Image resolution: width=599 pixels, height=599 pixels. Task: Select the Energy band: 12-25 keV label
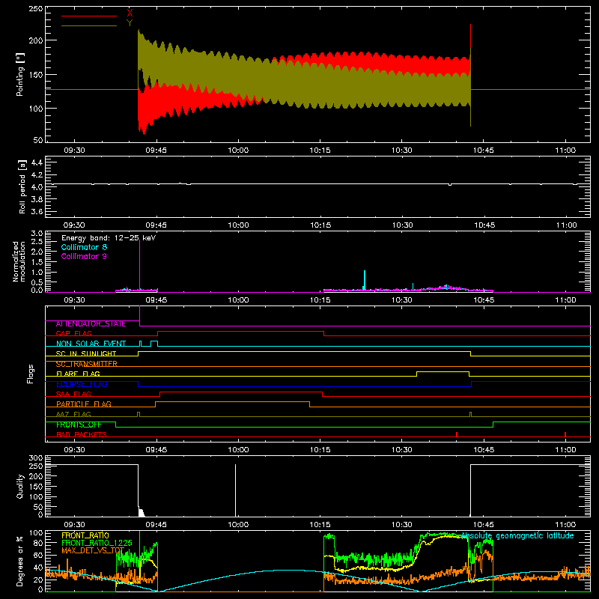click(109, 238)
